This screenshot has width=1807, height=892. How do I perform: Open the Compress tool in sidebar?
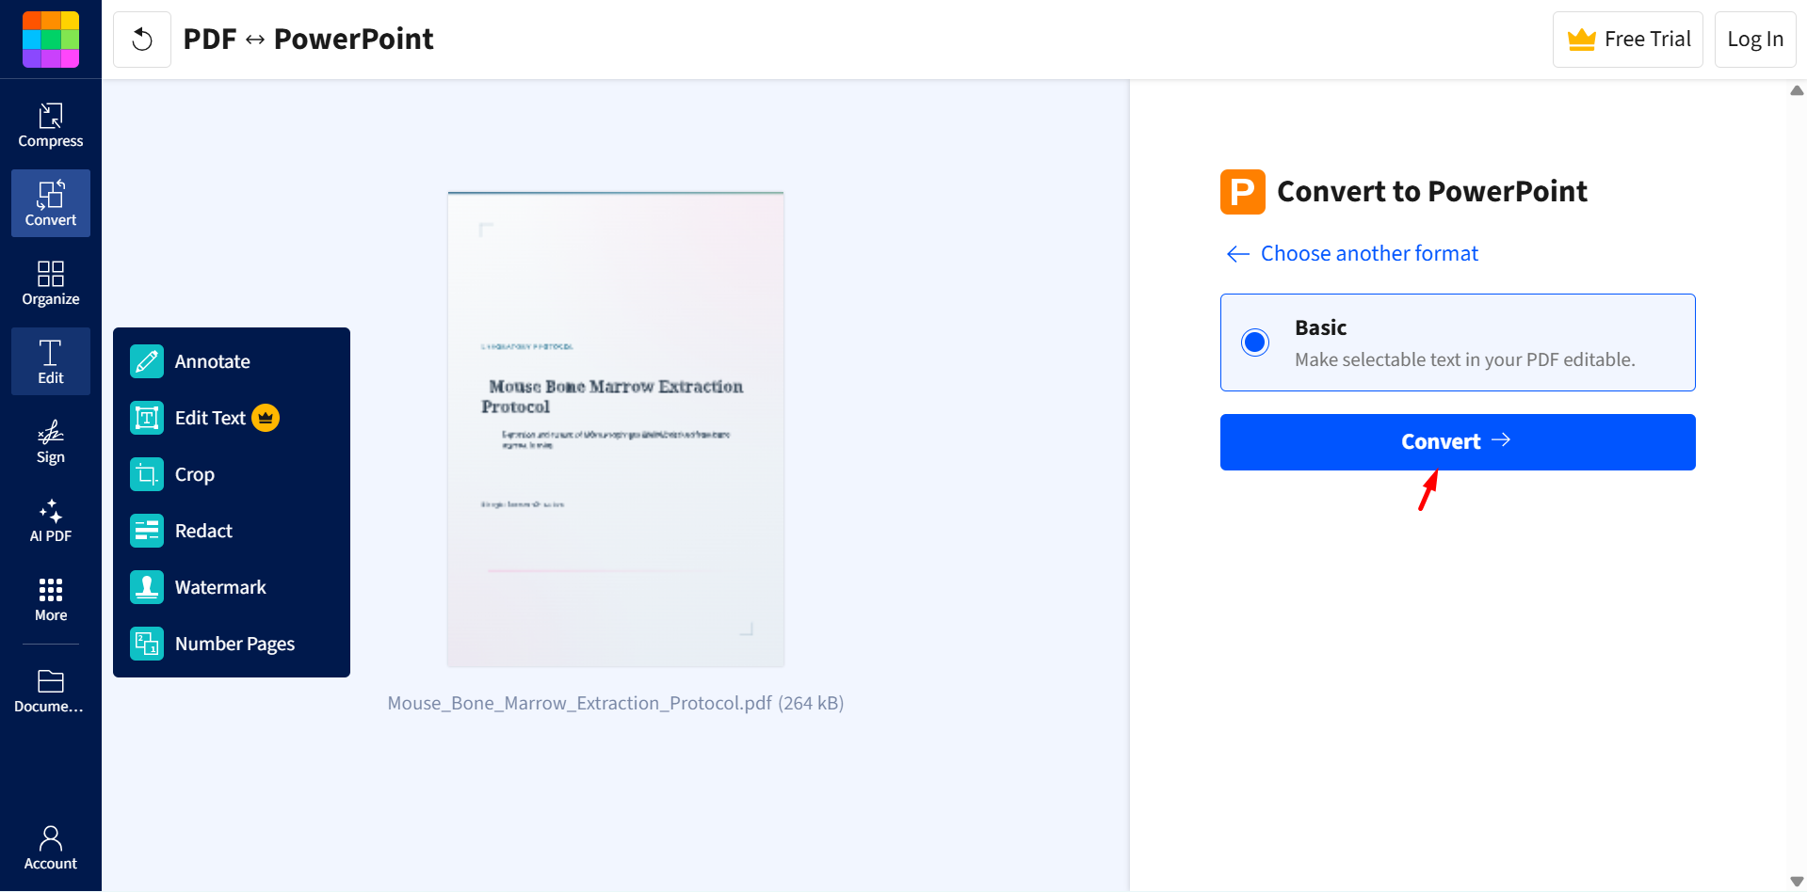[51, 125]
